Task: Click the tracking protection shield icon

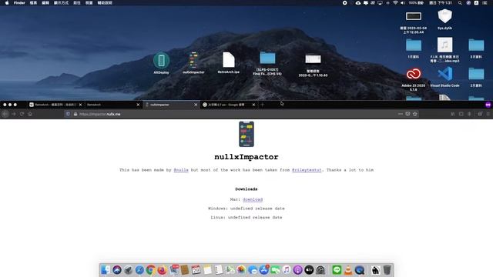Action: tap(68, 114)
